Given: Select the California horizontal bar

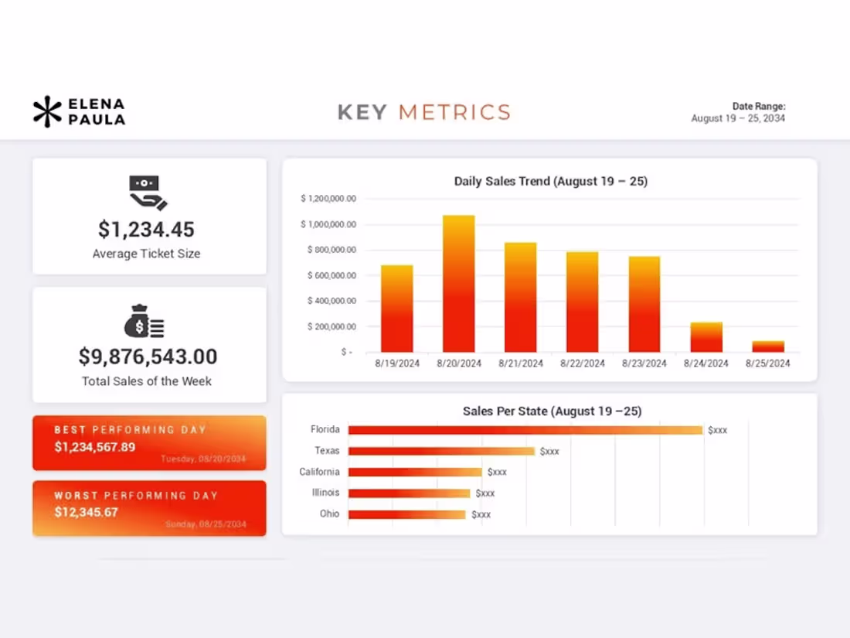Looking at the screenshot, I should [415, 472].
